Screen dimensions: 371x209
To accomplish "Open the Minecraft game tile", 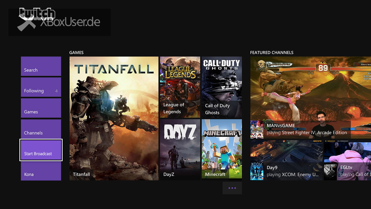I will [x=222, y=150].
